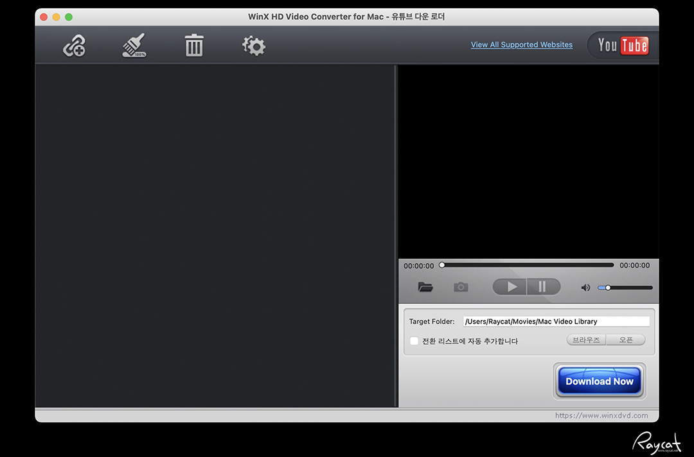The image size is (694, 457).
Task: Open the folder icon under the preview
Action: [425, 287]
